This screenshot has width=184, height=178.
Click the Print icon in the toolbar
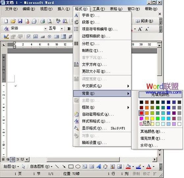pos(42,21)
